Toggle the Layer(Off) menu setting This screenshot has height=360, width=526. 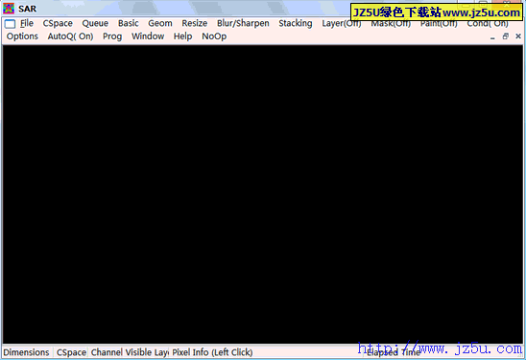coord(342,23)
